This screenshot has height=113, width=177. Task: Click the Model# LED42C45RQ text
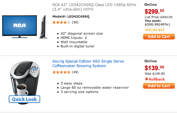[x=71, y=16]
